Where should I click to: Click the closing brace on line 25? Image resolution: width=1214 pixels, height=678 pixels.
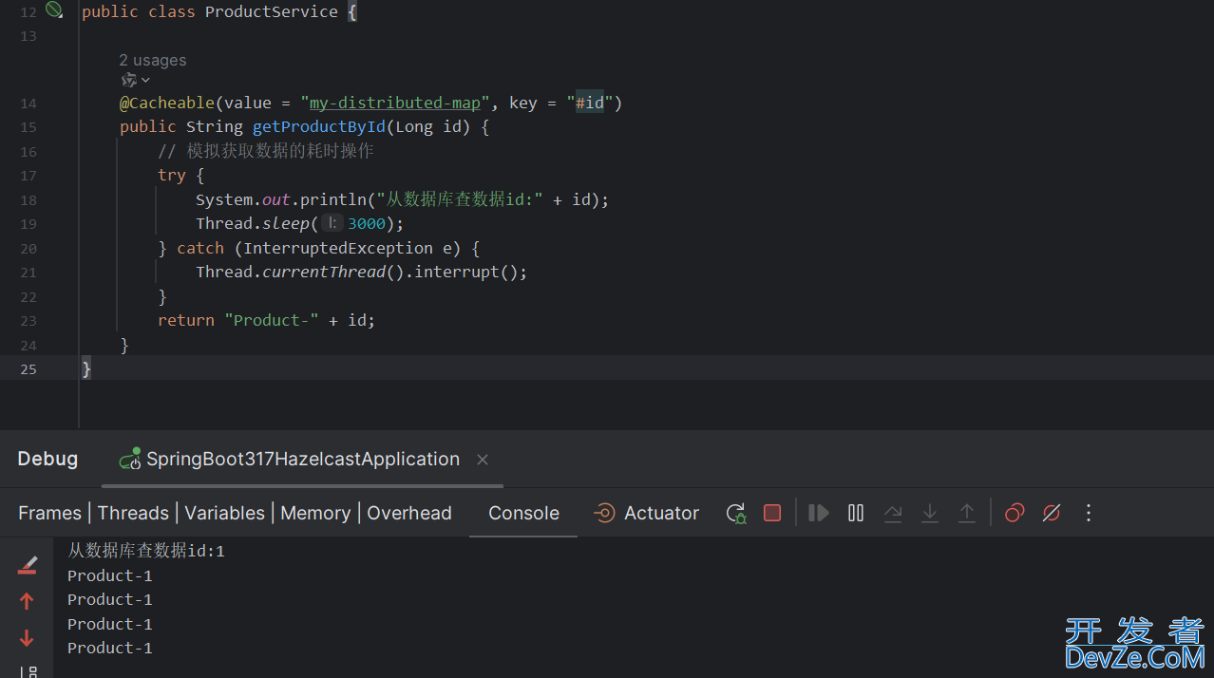86,368
